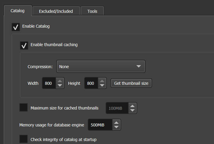Open the Compression dropdown

coord(101,67)
